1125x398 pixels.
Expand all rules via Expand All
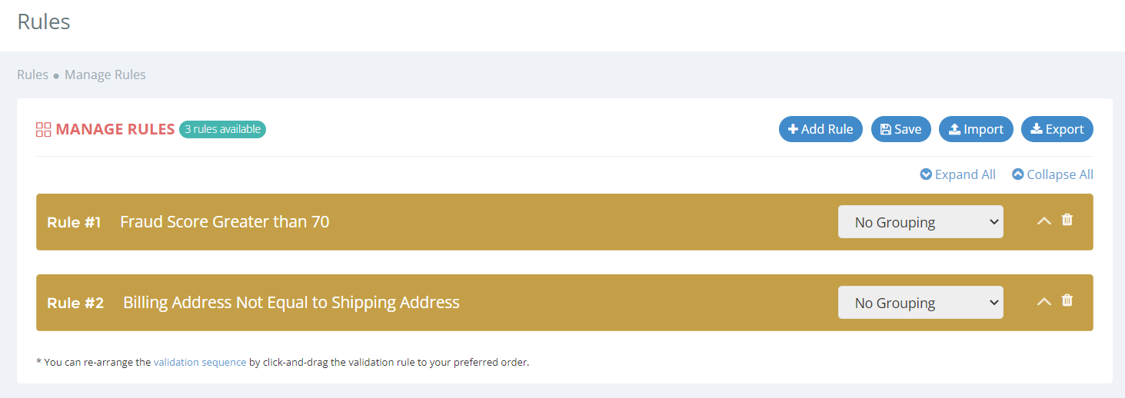(x=958, y=174)
